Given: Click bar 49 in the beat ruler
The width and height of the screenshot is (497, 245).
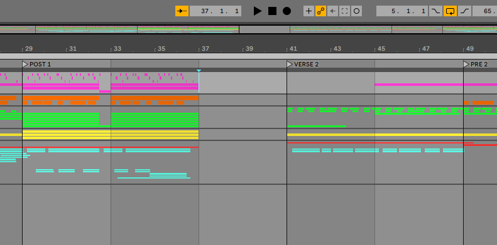Looking at the screenshot, I should tap(470, 49).
